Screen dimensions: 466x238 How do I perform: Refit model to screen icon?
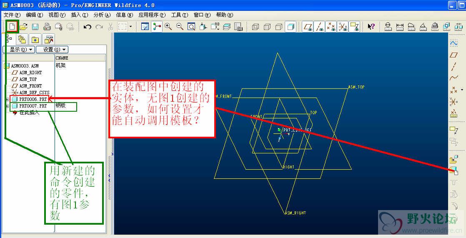[x=191, y=27]
